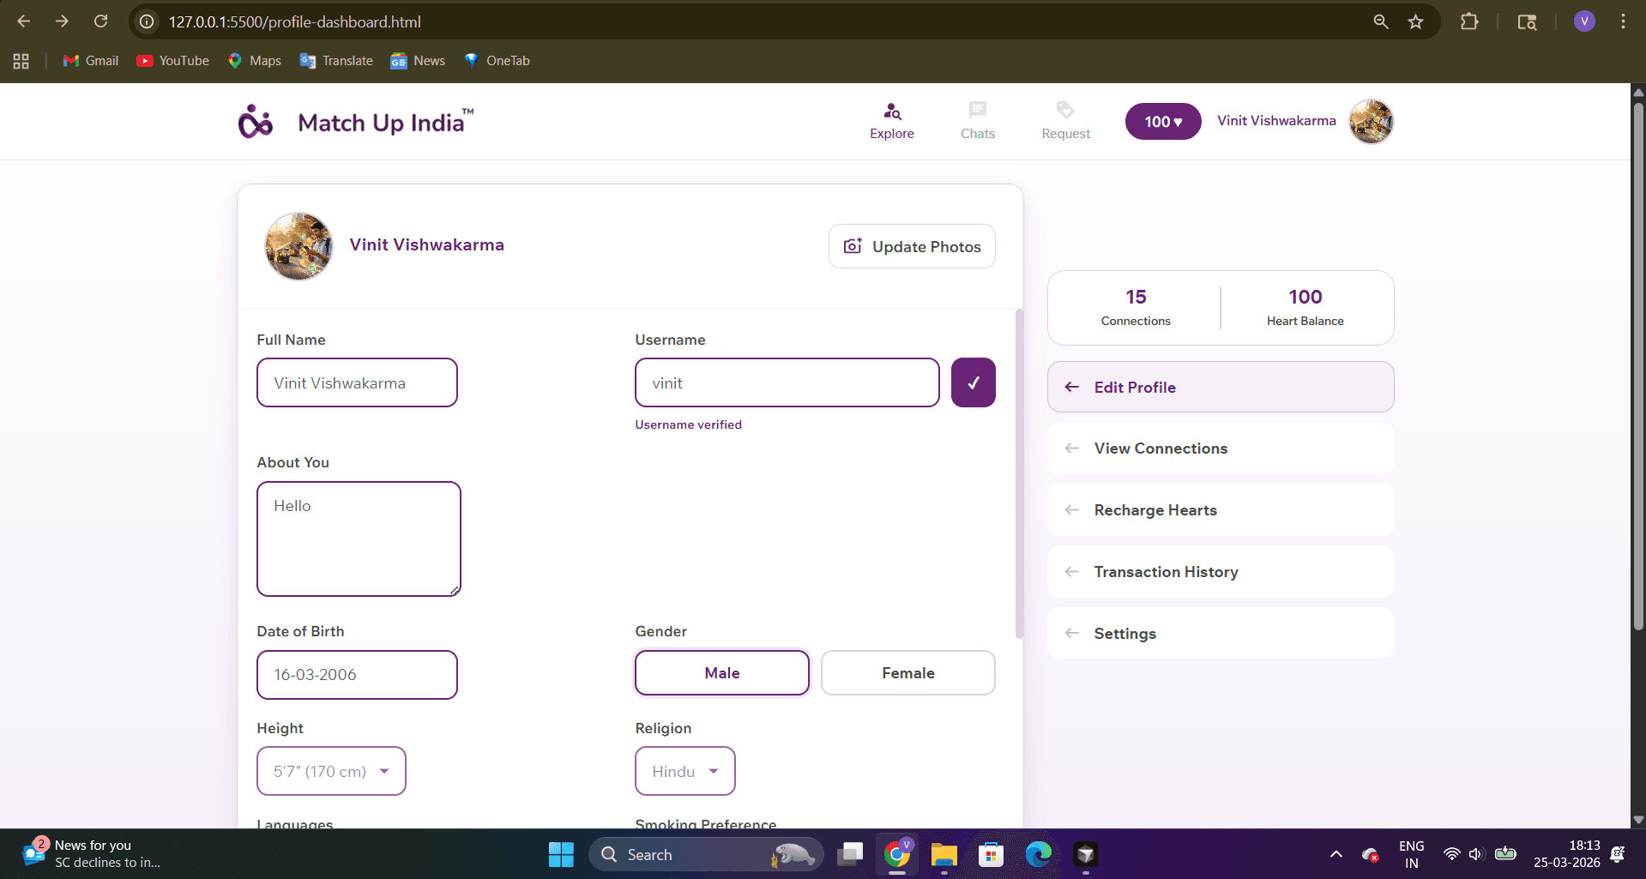Click the About You text area
1646x879 pixels.
359,539
